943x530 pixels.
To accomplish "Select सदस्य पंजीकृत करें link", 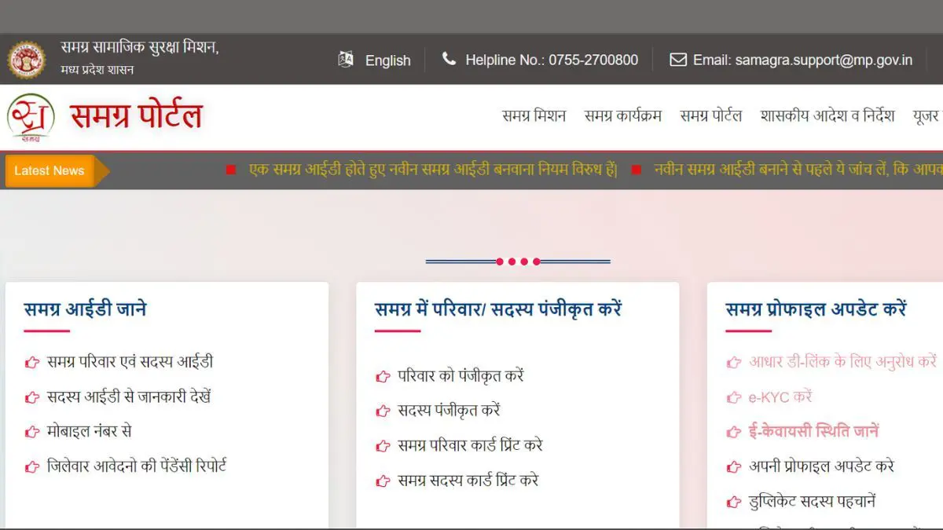I will [449, 411].
